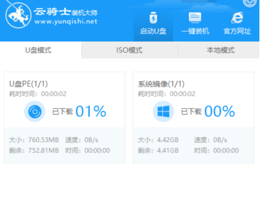The image size is (263, 212).
Task: Click 耗时时间 00:00:02 in U盘PE card
Action: click(x=38, y=94)
